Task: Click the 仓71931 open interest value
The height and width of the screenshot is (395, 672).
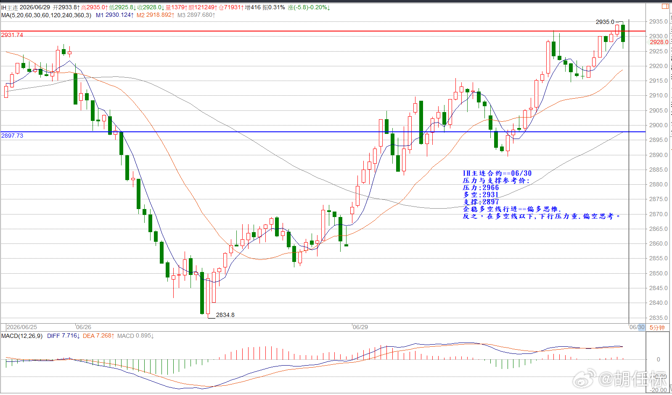Action: 231,8
